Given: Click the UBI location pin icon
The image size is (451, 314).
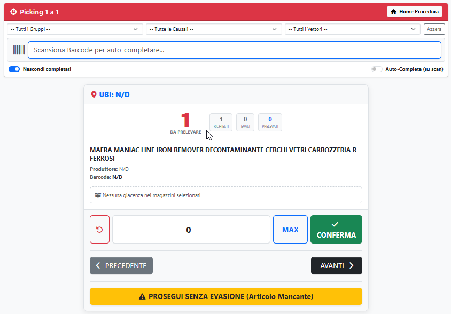Looking at the screenshot, I should 94,95.
